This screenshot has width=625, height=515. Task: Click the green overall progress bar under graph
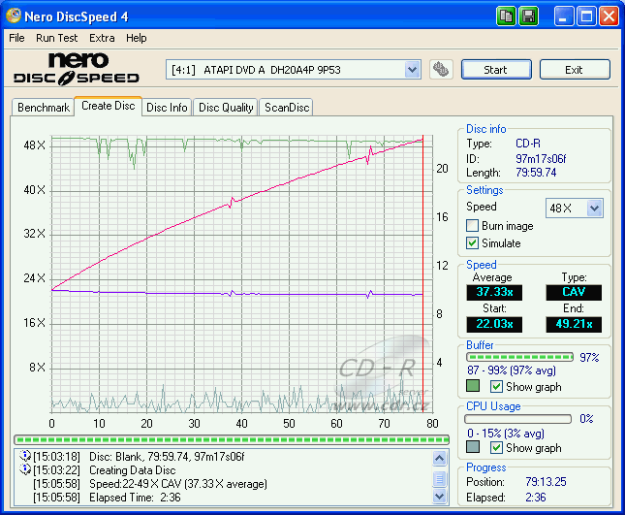click(x=232, y=440)
